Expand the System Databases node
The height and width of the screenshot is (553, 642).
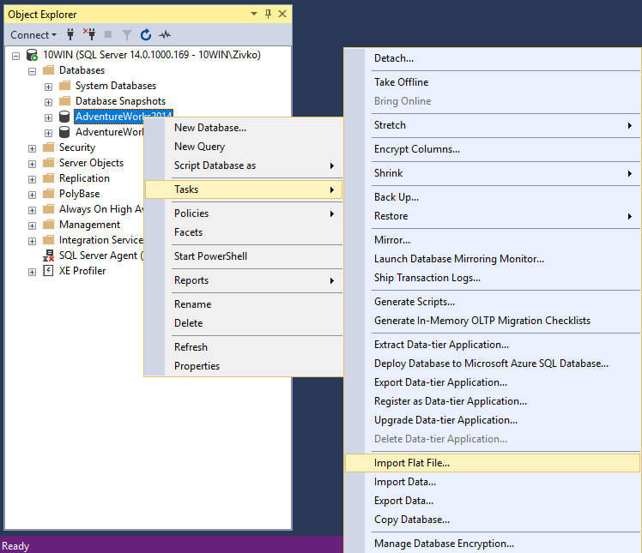coord(48,86)
